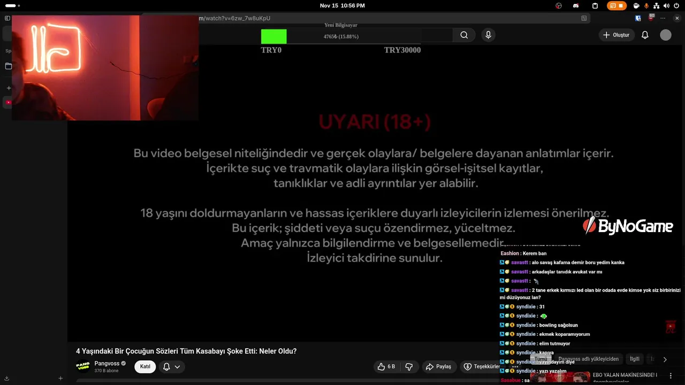Expand the channel notification bell dropdown
This screenshot has width=685, height=385.
pos(171,366)
